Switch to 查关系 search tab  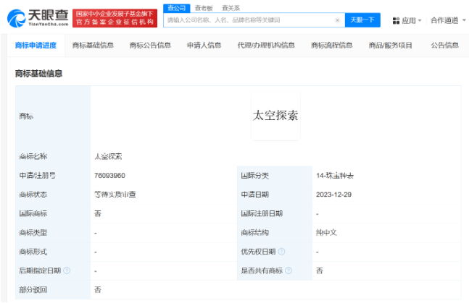[231, 7]
